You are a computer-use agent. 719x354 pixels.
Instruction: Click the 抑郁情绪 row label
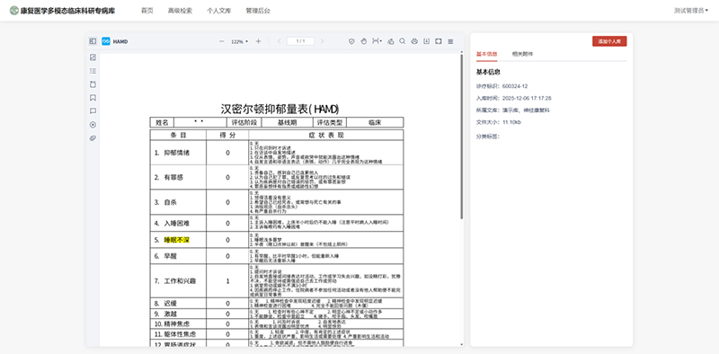(176, 153)
